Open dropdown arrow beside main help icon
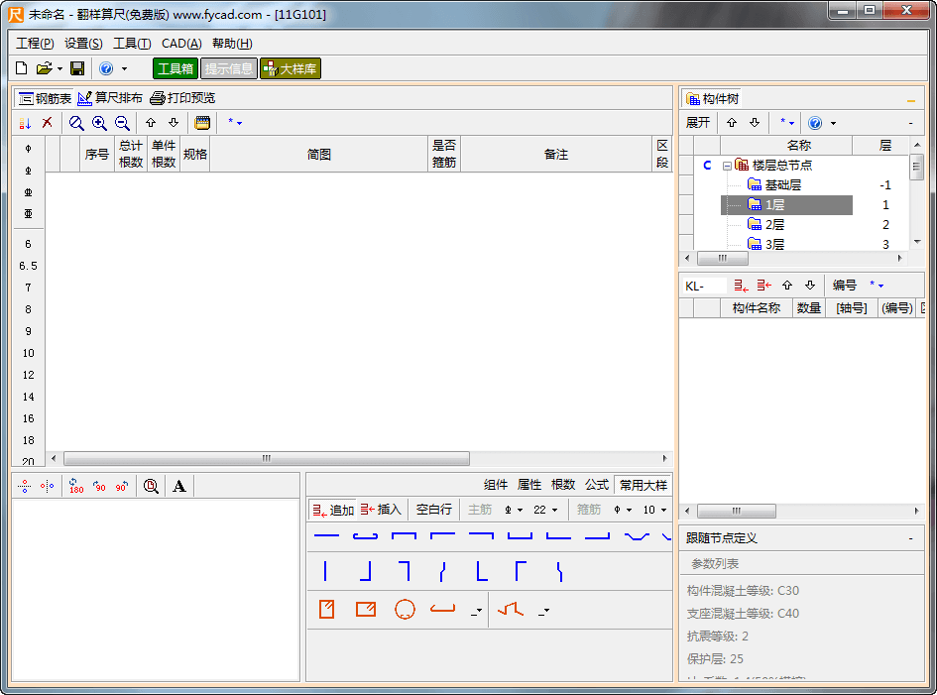The image size is (937, 695). tap(124, 68)
